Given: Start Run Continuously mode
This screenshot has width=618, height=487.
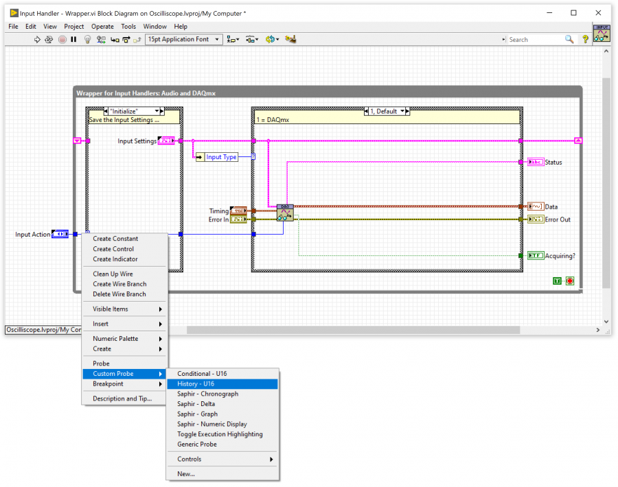Looking at the screenshot, I should (48, 39).
